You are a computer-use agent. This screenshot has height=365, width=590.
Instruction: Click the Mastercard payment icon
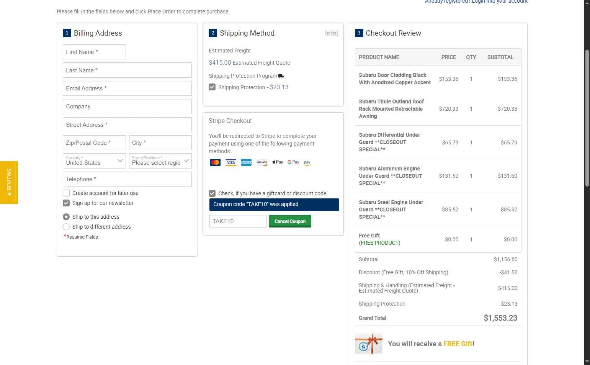click(215, 162)
